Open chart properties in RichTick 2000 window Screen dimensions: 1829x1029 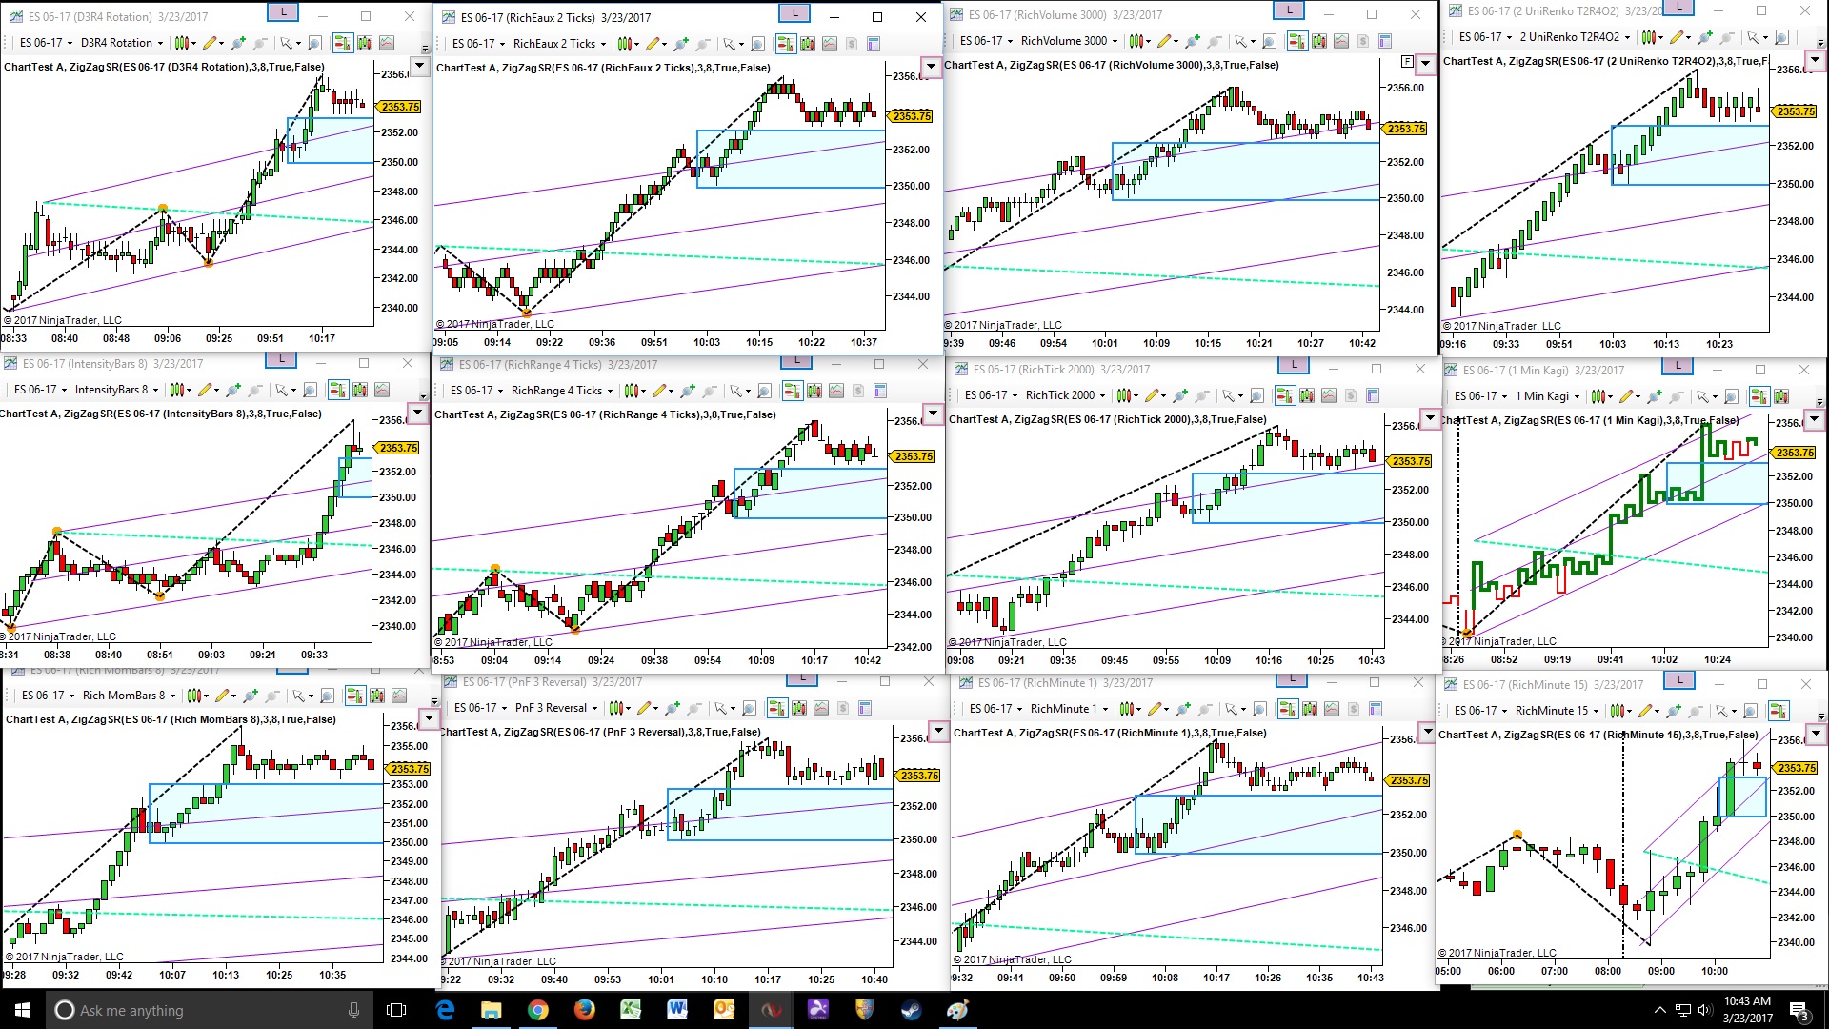point(1373,395)
